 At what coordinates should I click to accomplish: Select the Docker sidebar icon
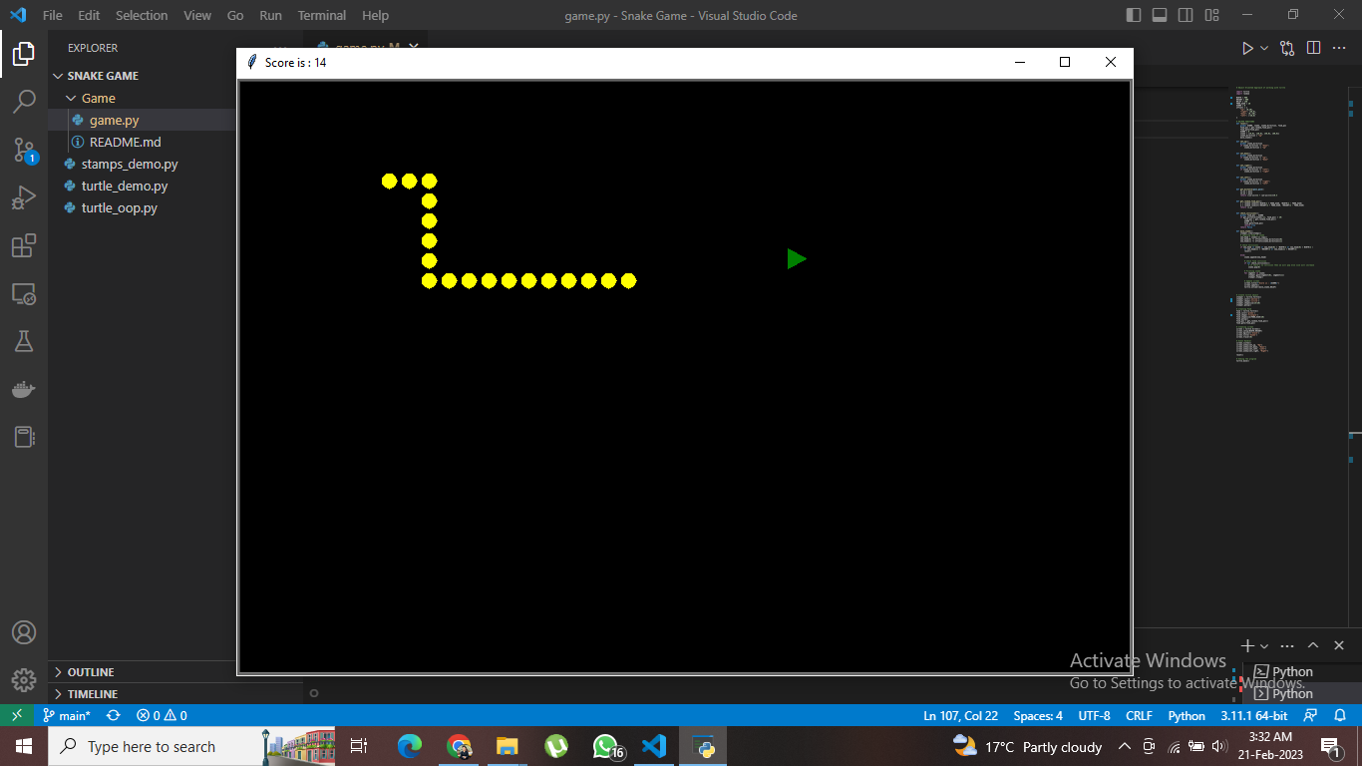tap(24, 389)
